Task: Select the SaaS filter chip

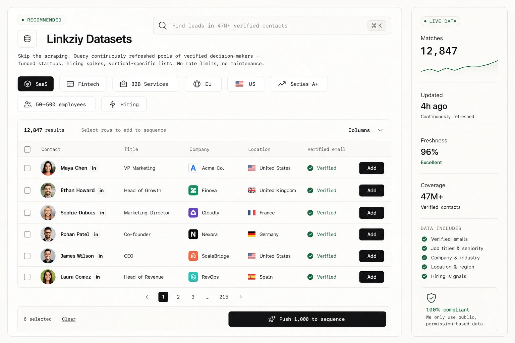Action: pos(36,84)
